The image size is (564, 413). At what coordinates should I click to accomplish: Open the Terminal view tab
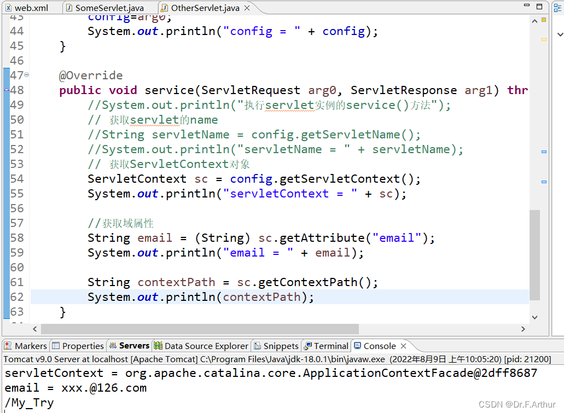click(x=326, y=346)
